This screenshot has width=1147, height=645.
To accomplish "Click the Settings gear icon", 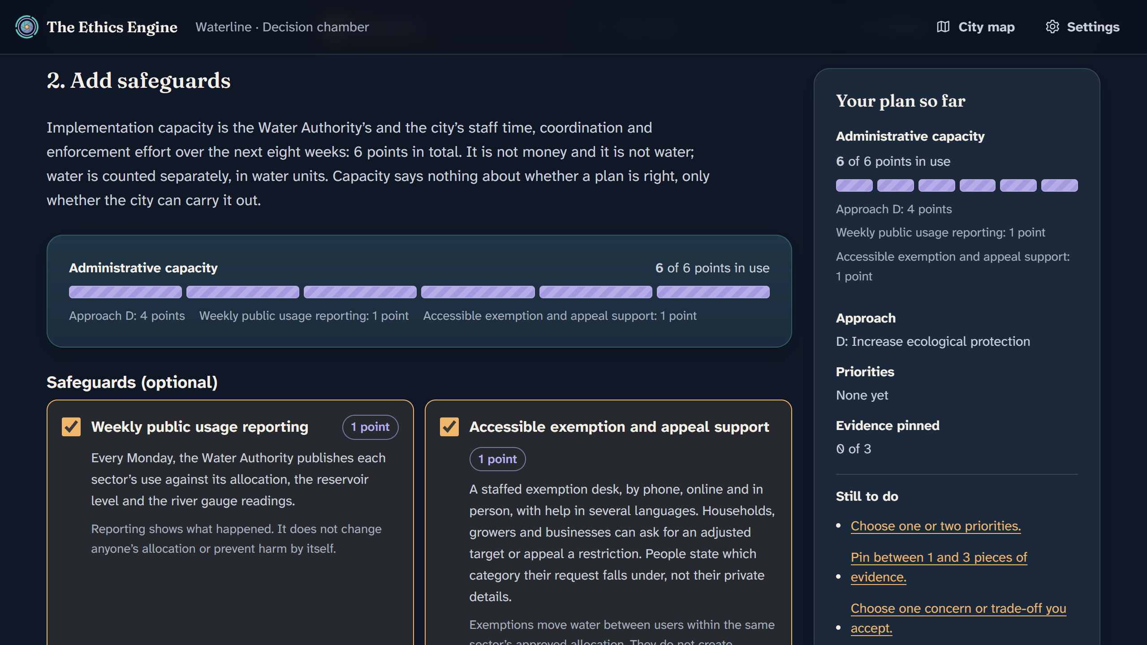I will [1052, 27].
